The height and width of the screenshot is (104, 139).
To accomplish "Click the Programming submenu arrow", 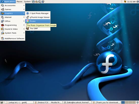I will pyautogui.click(x=24, y=25).
